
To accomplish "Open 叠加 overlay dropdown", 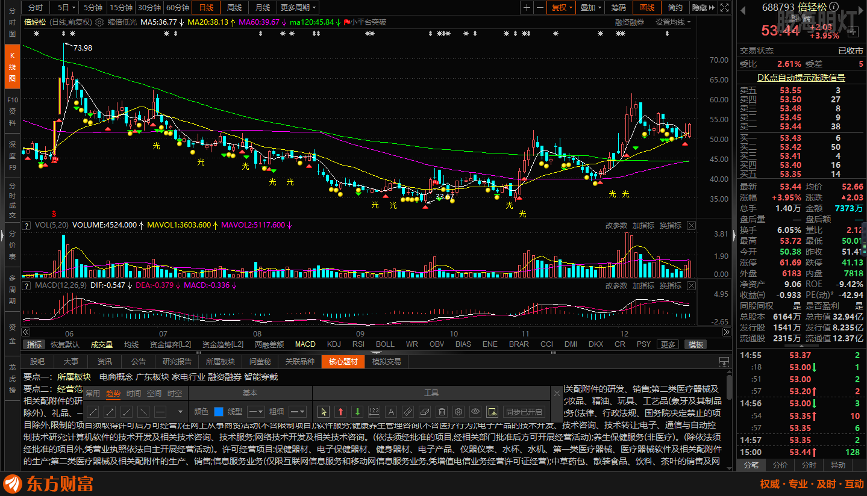I will click(591, 8).
